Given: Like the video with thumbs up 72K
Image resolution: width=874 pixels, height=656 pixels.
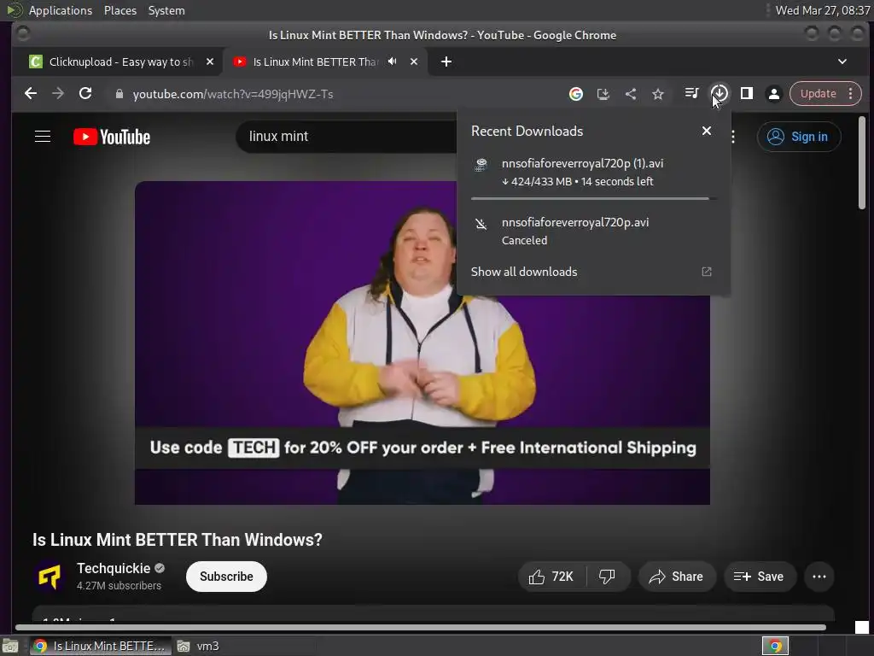Looking at the screenshot, I should pos(552,577).
